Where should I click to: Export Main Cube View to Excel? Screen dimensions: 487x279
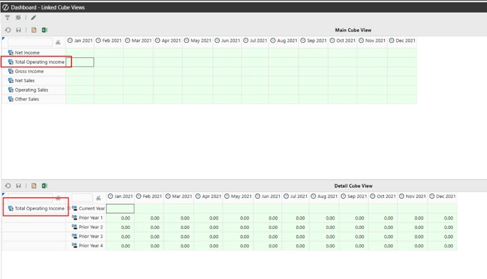44,30
